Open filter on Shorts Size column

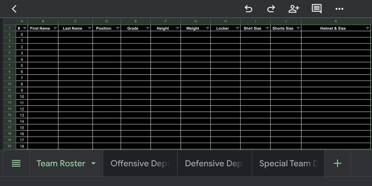[298, 28]
